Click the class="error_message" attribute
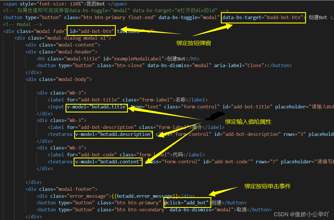 pos(79,196)
